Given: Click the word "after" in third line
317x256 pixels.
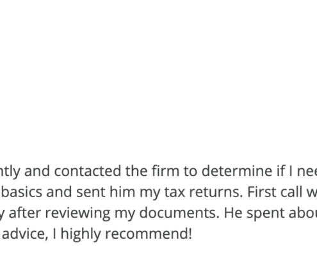Looking at the screenshot, I should [x=25, y=212].
